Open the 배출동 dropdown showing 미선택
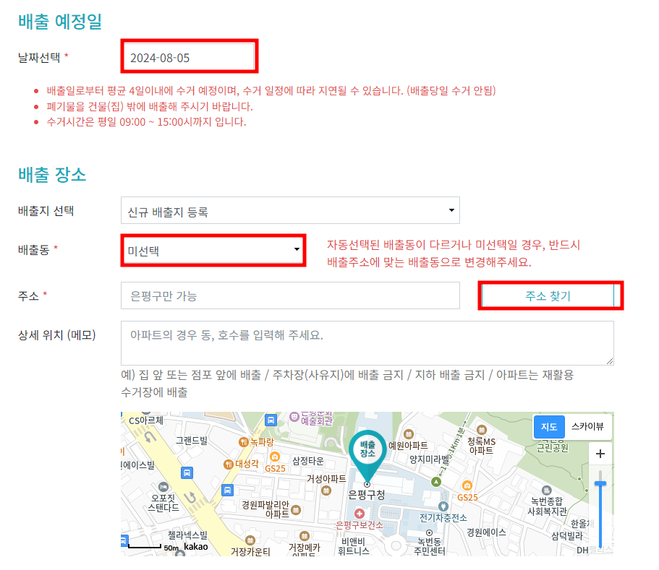 point(213,250)
